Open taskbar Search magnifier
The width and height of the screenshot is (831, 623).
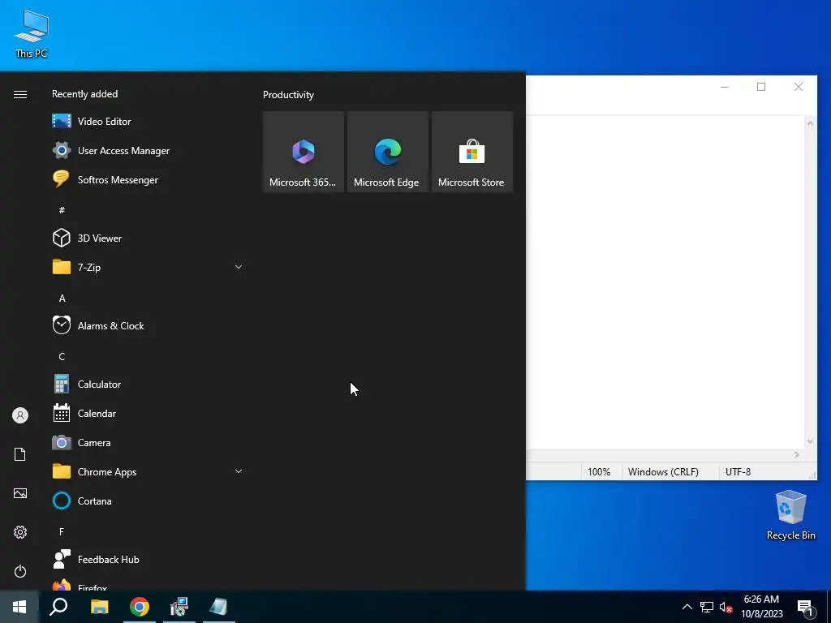click(x=58, y=607)
